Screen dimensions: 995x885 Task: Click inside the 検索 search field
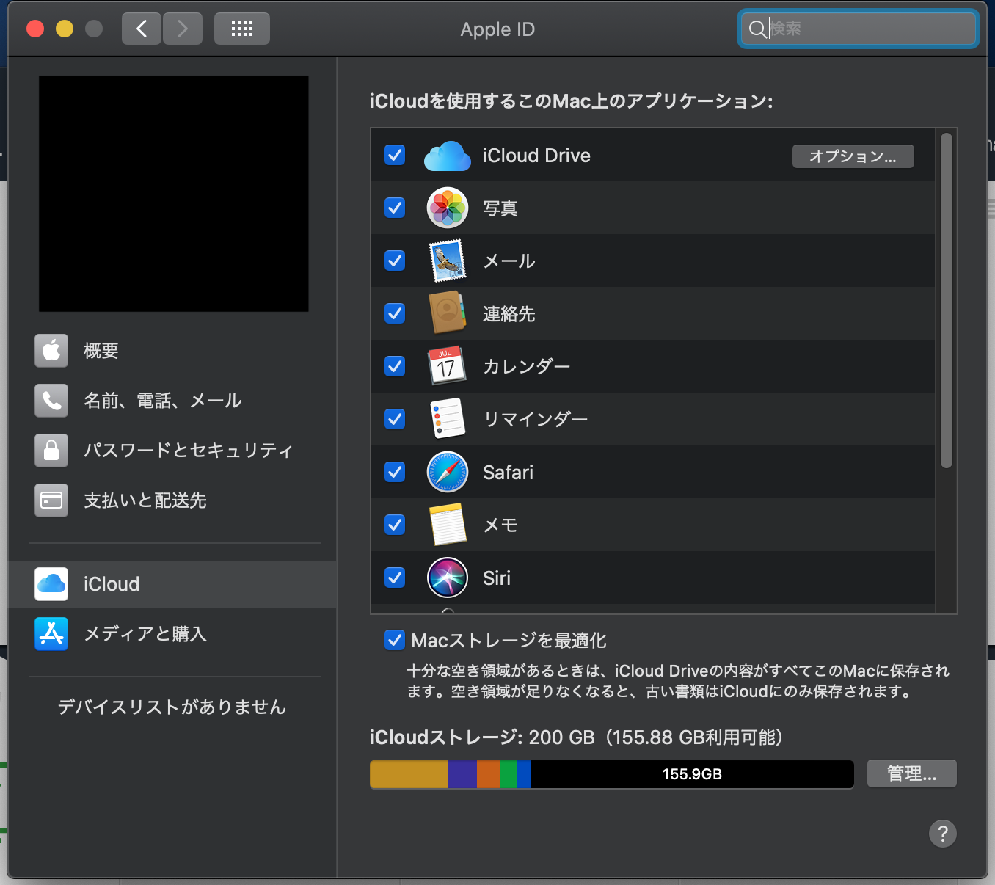point(857,29)
